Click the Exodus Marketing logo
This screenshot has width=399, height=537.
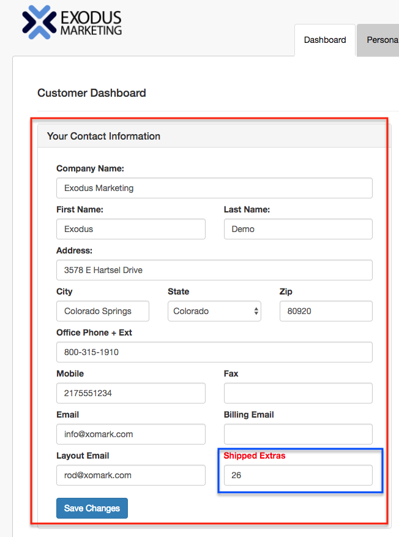(x=72, y=22)
